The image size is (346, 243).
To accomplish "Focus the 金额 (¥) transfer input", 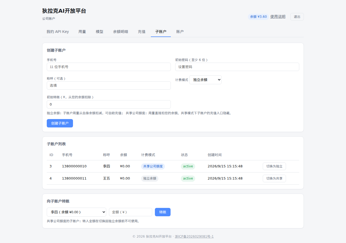I will point(131,212).
